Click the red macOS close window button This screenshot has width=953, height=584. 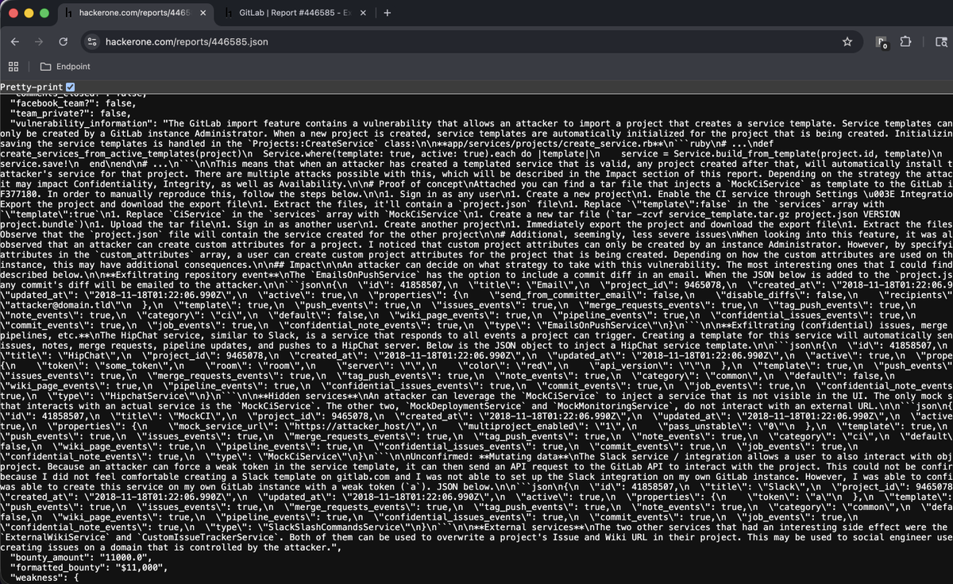point(14,14)
